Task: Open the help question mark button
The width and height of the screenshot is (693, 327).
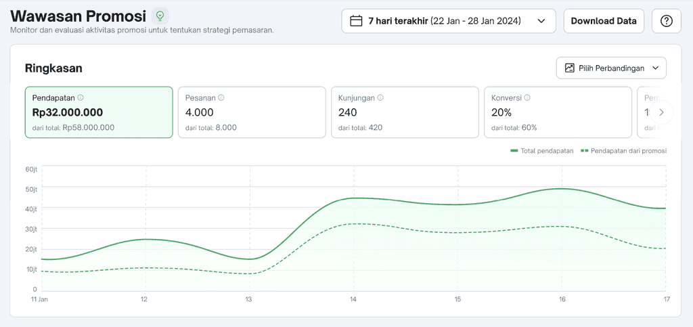Action: (667, 21)
